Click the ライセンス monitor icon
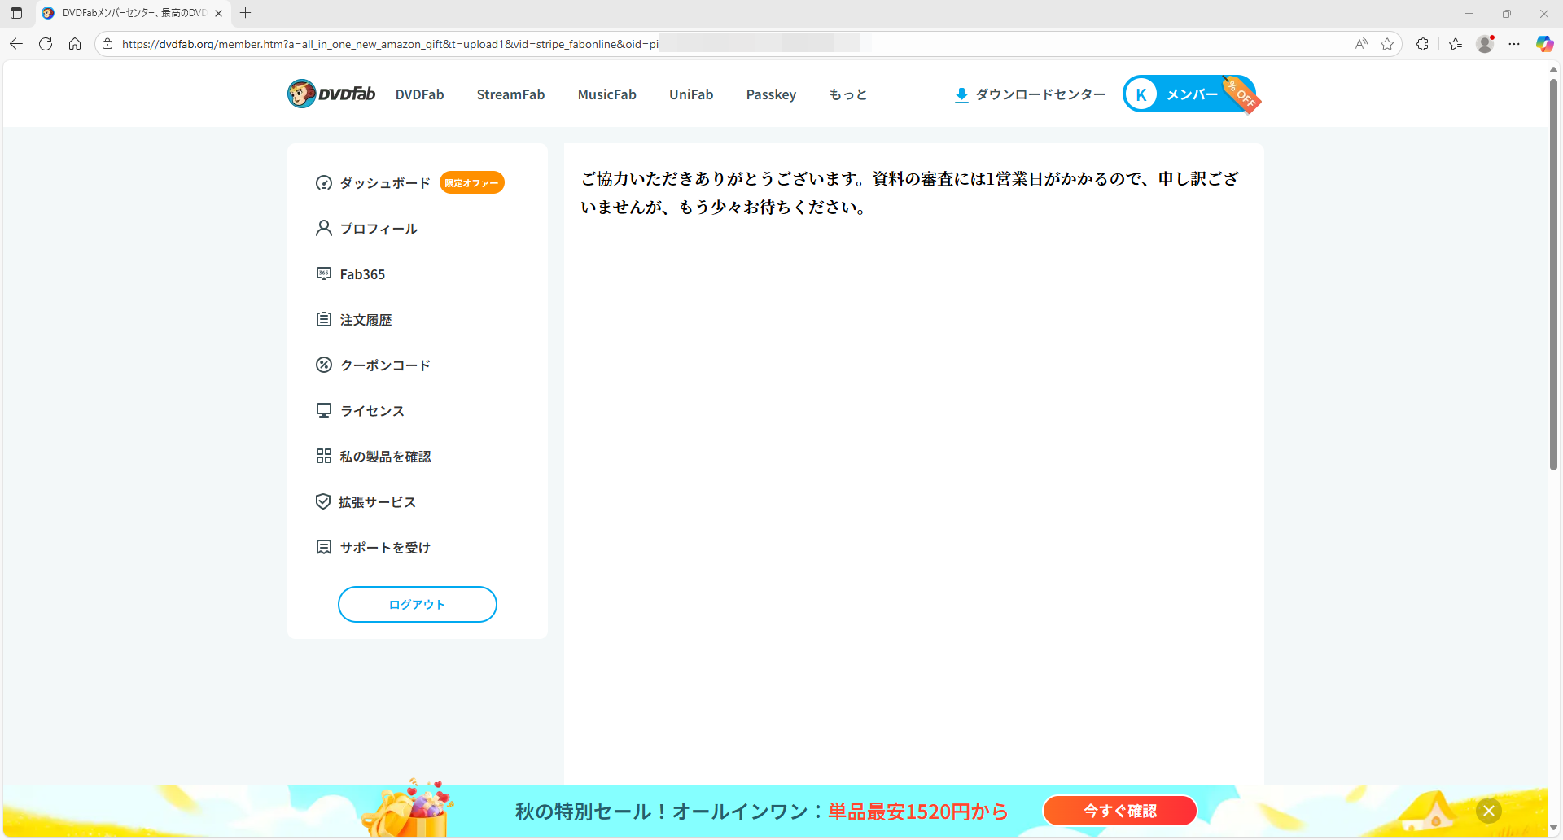The image size is (1563, 840). pyautogui.click(x=323, y=410)
